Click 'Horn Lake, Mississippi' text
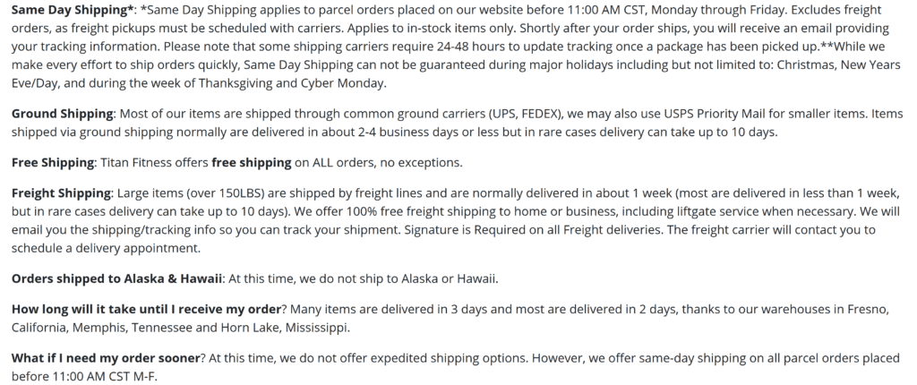The height and width of the screenshot is (385, 917). pyautogui.click(x=284, y=328)
